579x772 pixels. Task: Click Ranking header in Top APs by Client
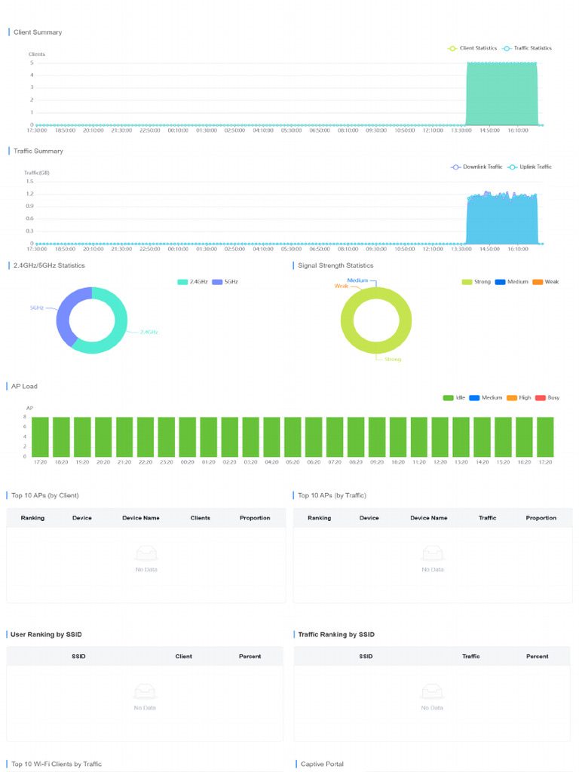32,518
